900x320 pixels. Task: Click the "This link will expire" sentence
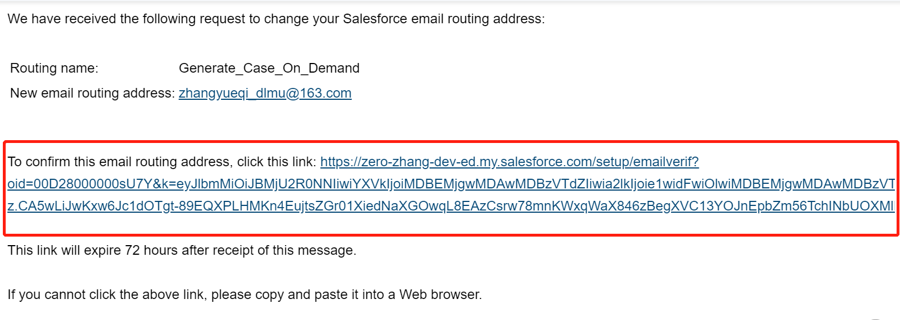tap(65, 250)
